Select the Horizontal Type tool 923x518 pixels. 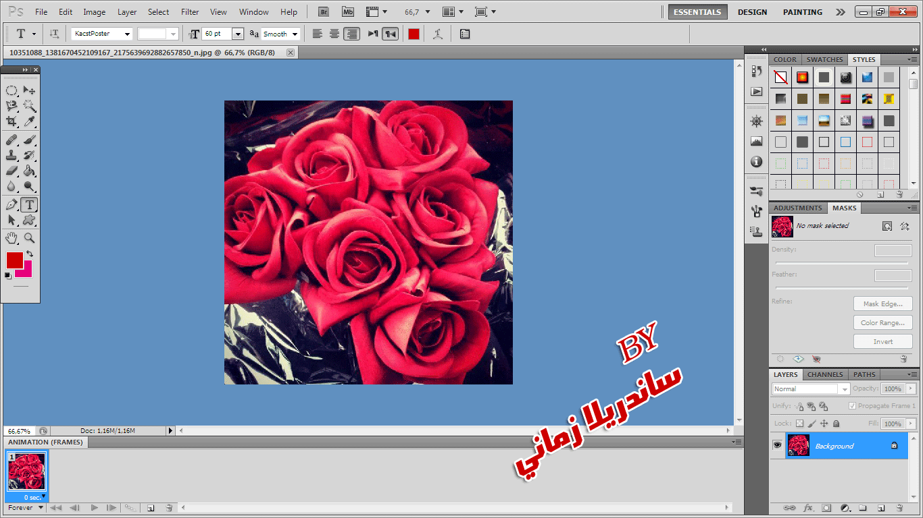(29, 205)
